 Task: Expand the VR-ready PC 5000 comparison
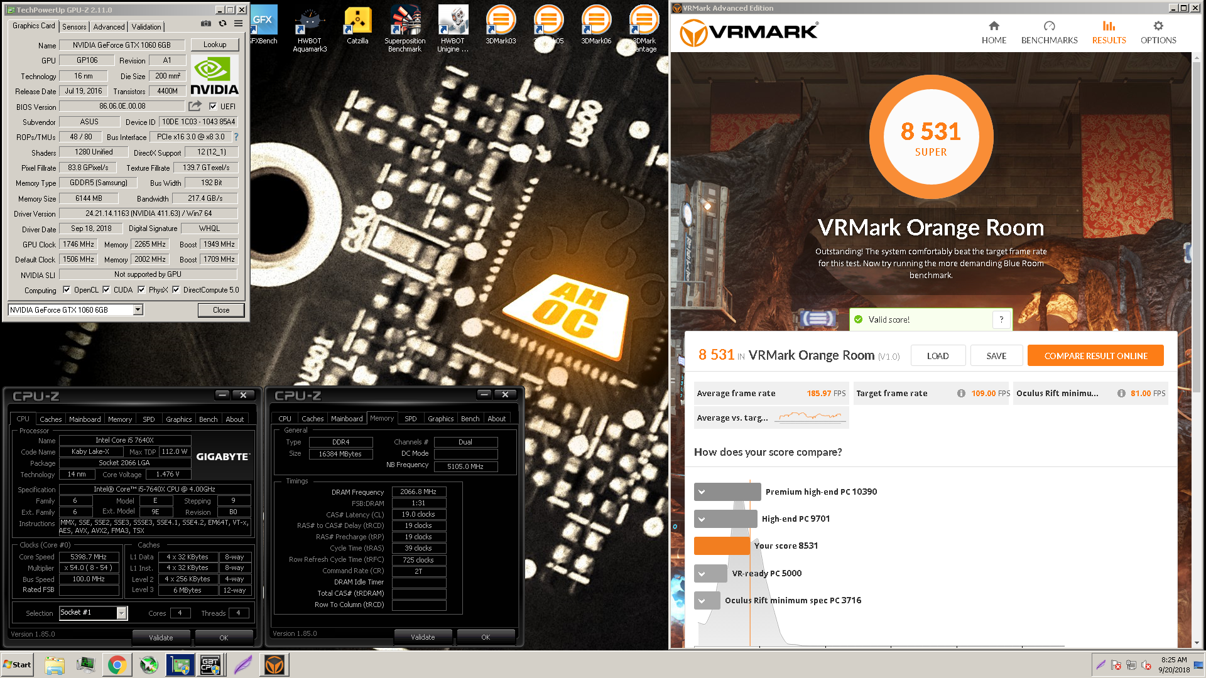[702, 573]
